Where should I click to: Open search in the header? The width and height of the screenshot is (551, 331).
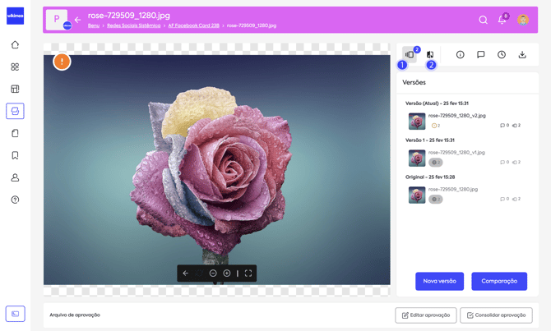click(x=484, y=20)
